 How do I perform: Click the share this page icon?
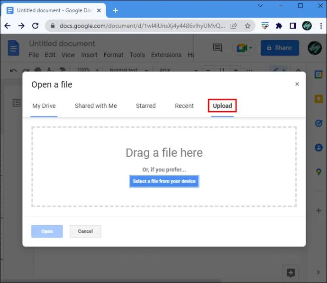click(234, 26)
